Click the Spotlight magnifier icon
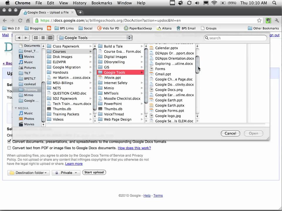The height and width of the screenshot is (211, 282). click(274, 3)
